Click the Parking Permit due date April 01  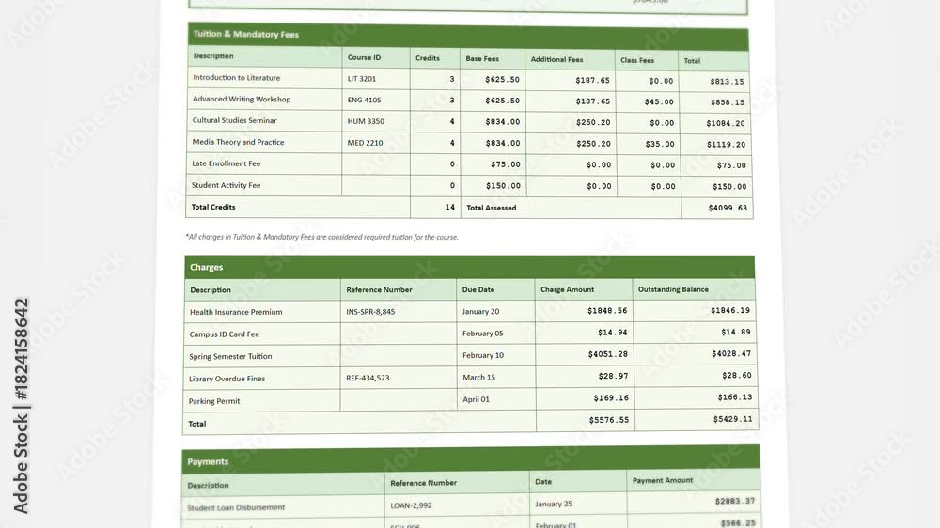[476, 399]
